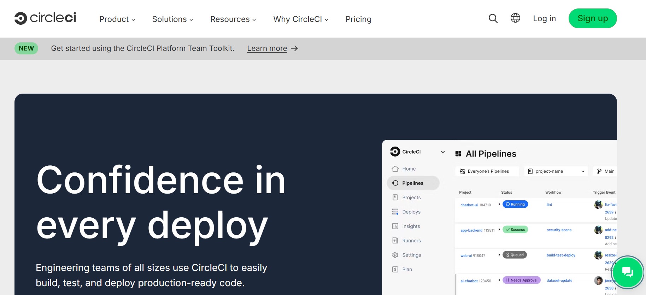Open the app-backend project link
Viewport: 646px width, 295px height.
471,230
